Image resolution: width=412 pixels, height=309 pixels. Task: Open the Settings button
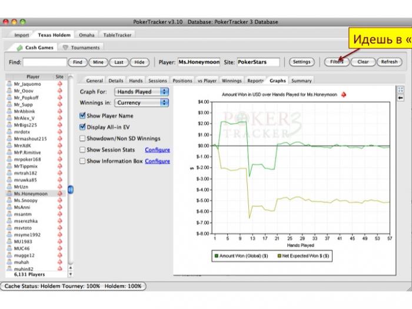(x=301, y=62)
